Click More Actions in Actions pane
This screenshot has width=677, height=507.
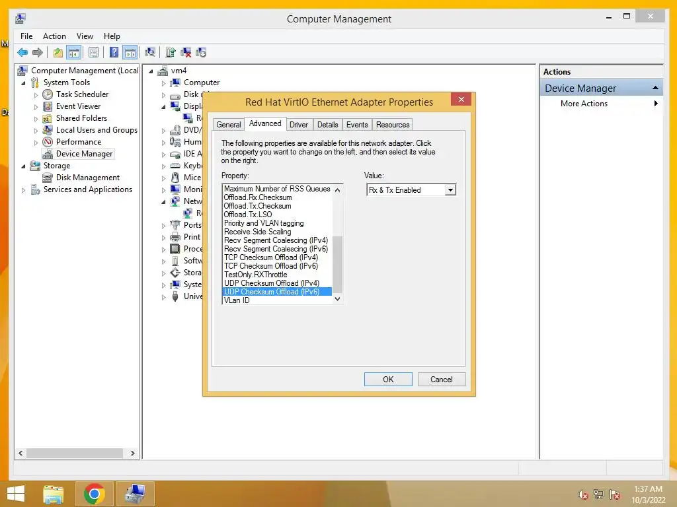click(584, 104)
